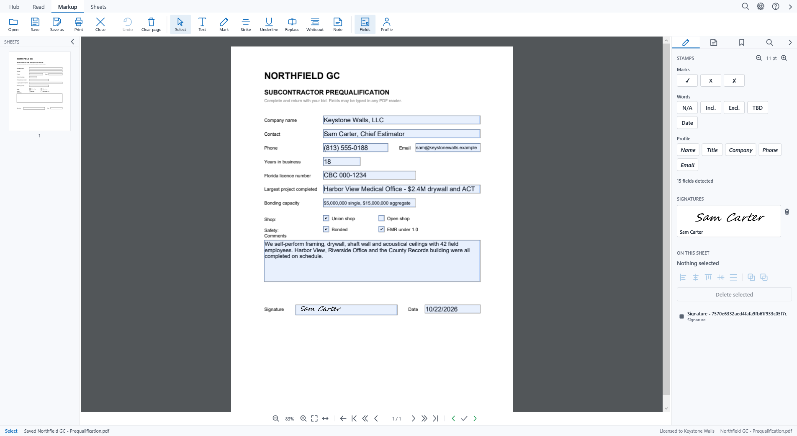Check the Open shop checkbox
This screenshot has width=797, height=436.
[x=381, y=218]
